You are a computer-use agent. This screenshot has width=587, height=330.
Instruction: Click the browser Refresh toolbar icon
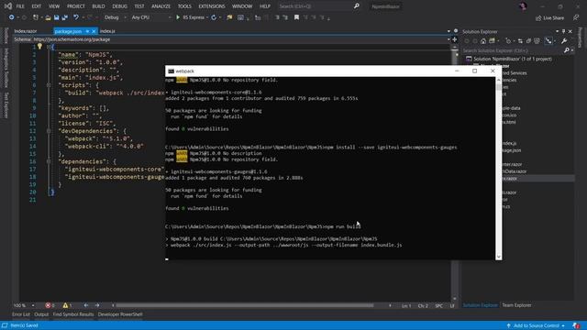tap(214, 17)
